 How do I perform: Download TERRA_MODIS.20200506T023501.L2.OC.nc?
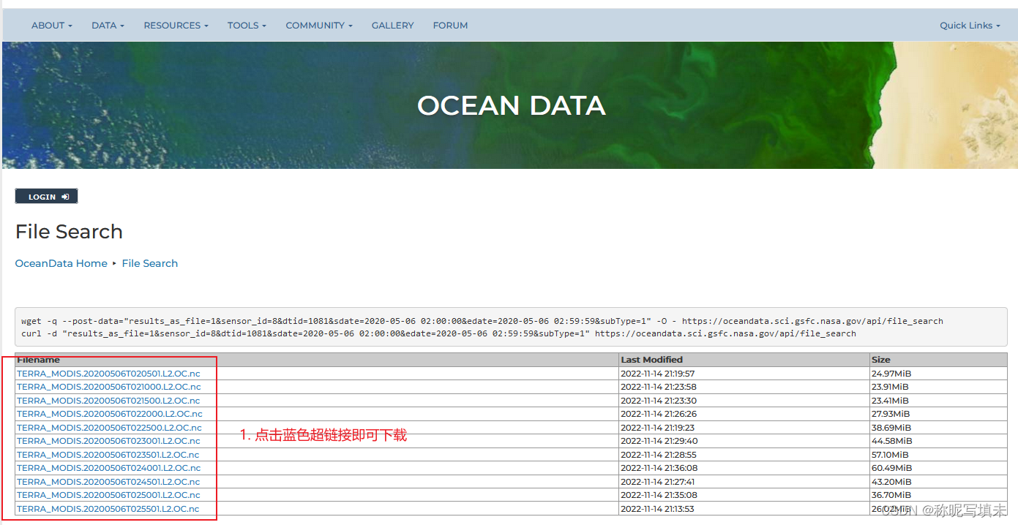click(108, 455)
